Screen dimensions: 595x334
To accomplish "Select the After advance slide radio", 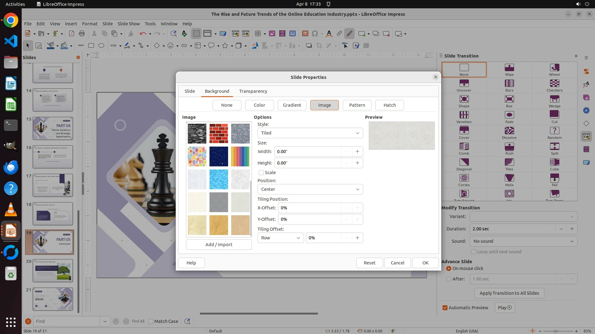I will [x=448, y=279].
